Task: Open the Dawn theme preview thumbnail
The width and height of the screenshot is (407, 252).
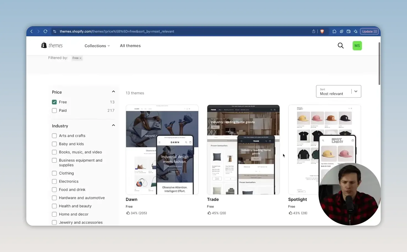Action: click(x=162, y=150)
